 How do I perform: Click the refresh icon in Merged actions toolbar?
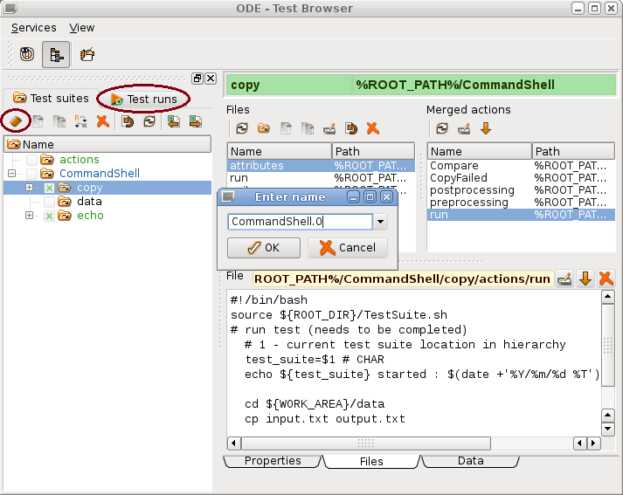point(441,128)
